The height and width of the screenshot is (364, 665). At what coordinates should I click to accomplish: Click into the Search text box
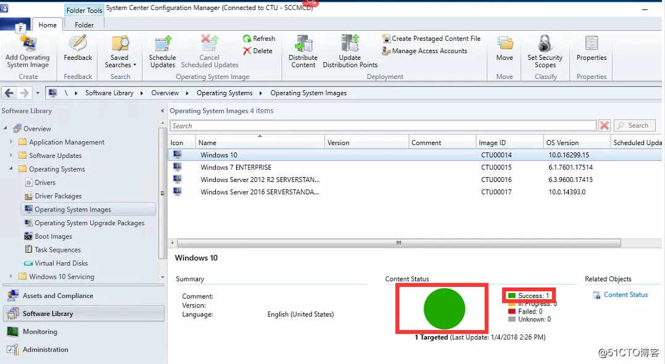pos(383,126)
